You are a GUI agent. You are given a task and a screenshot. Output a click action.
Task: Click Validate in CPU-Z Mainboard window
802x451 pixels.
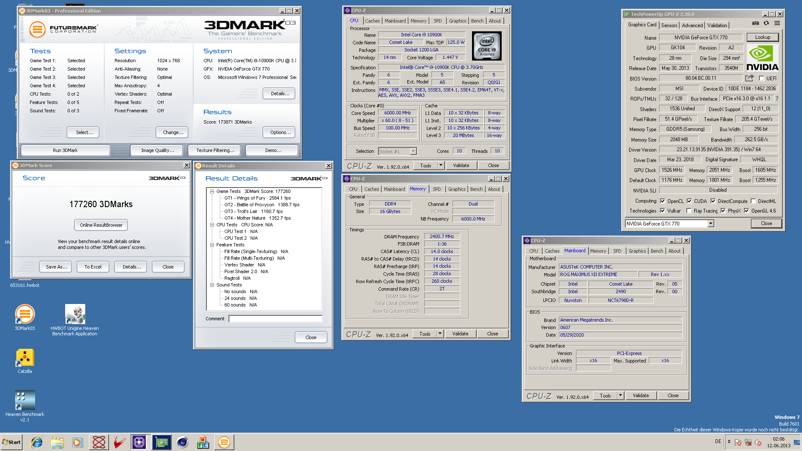coord(641,395)
